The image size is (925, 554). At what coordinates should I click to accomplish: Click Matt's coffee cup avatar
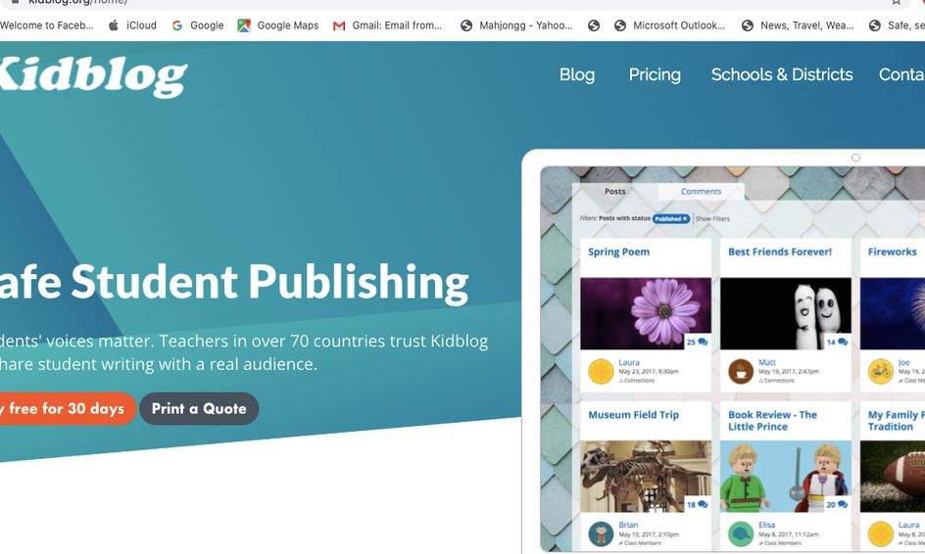click(741, 372)
